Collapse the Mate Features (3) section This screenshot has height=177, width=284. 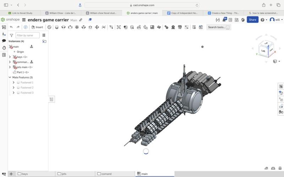click(10, 77)
